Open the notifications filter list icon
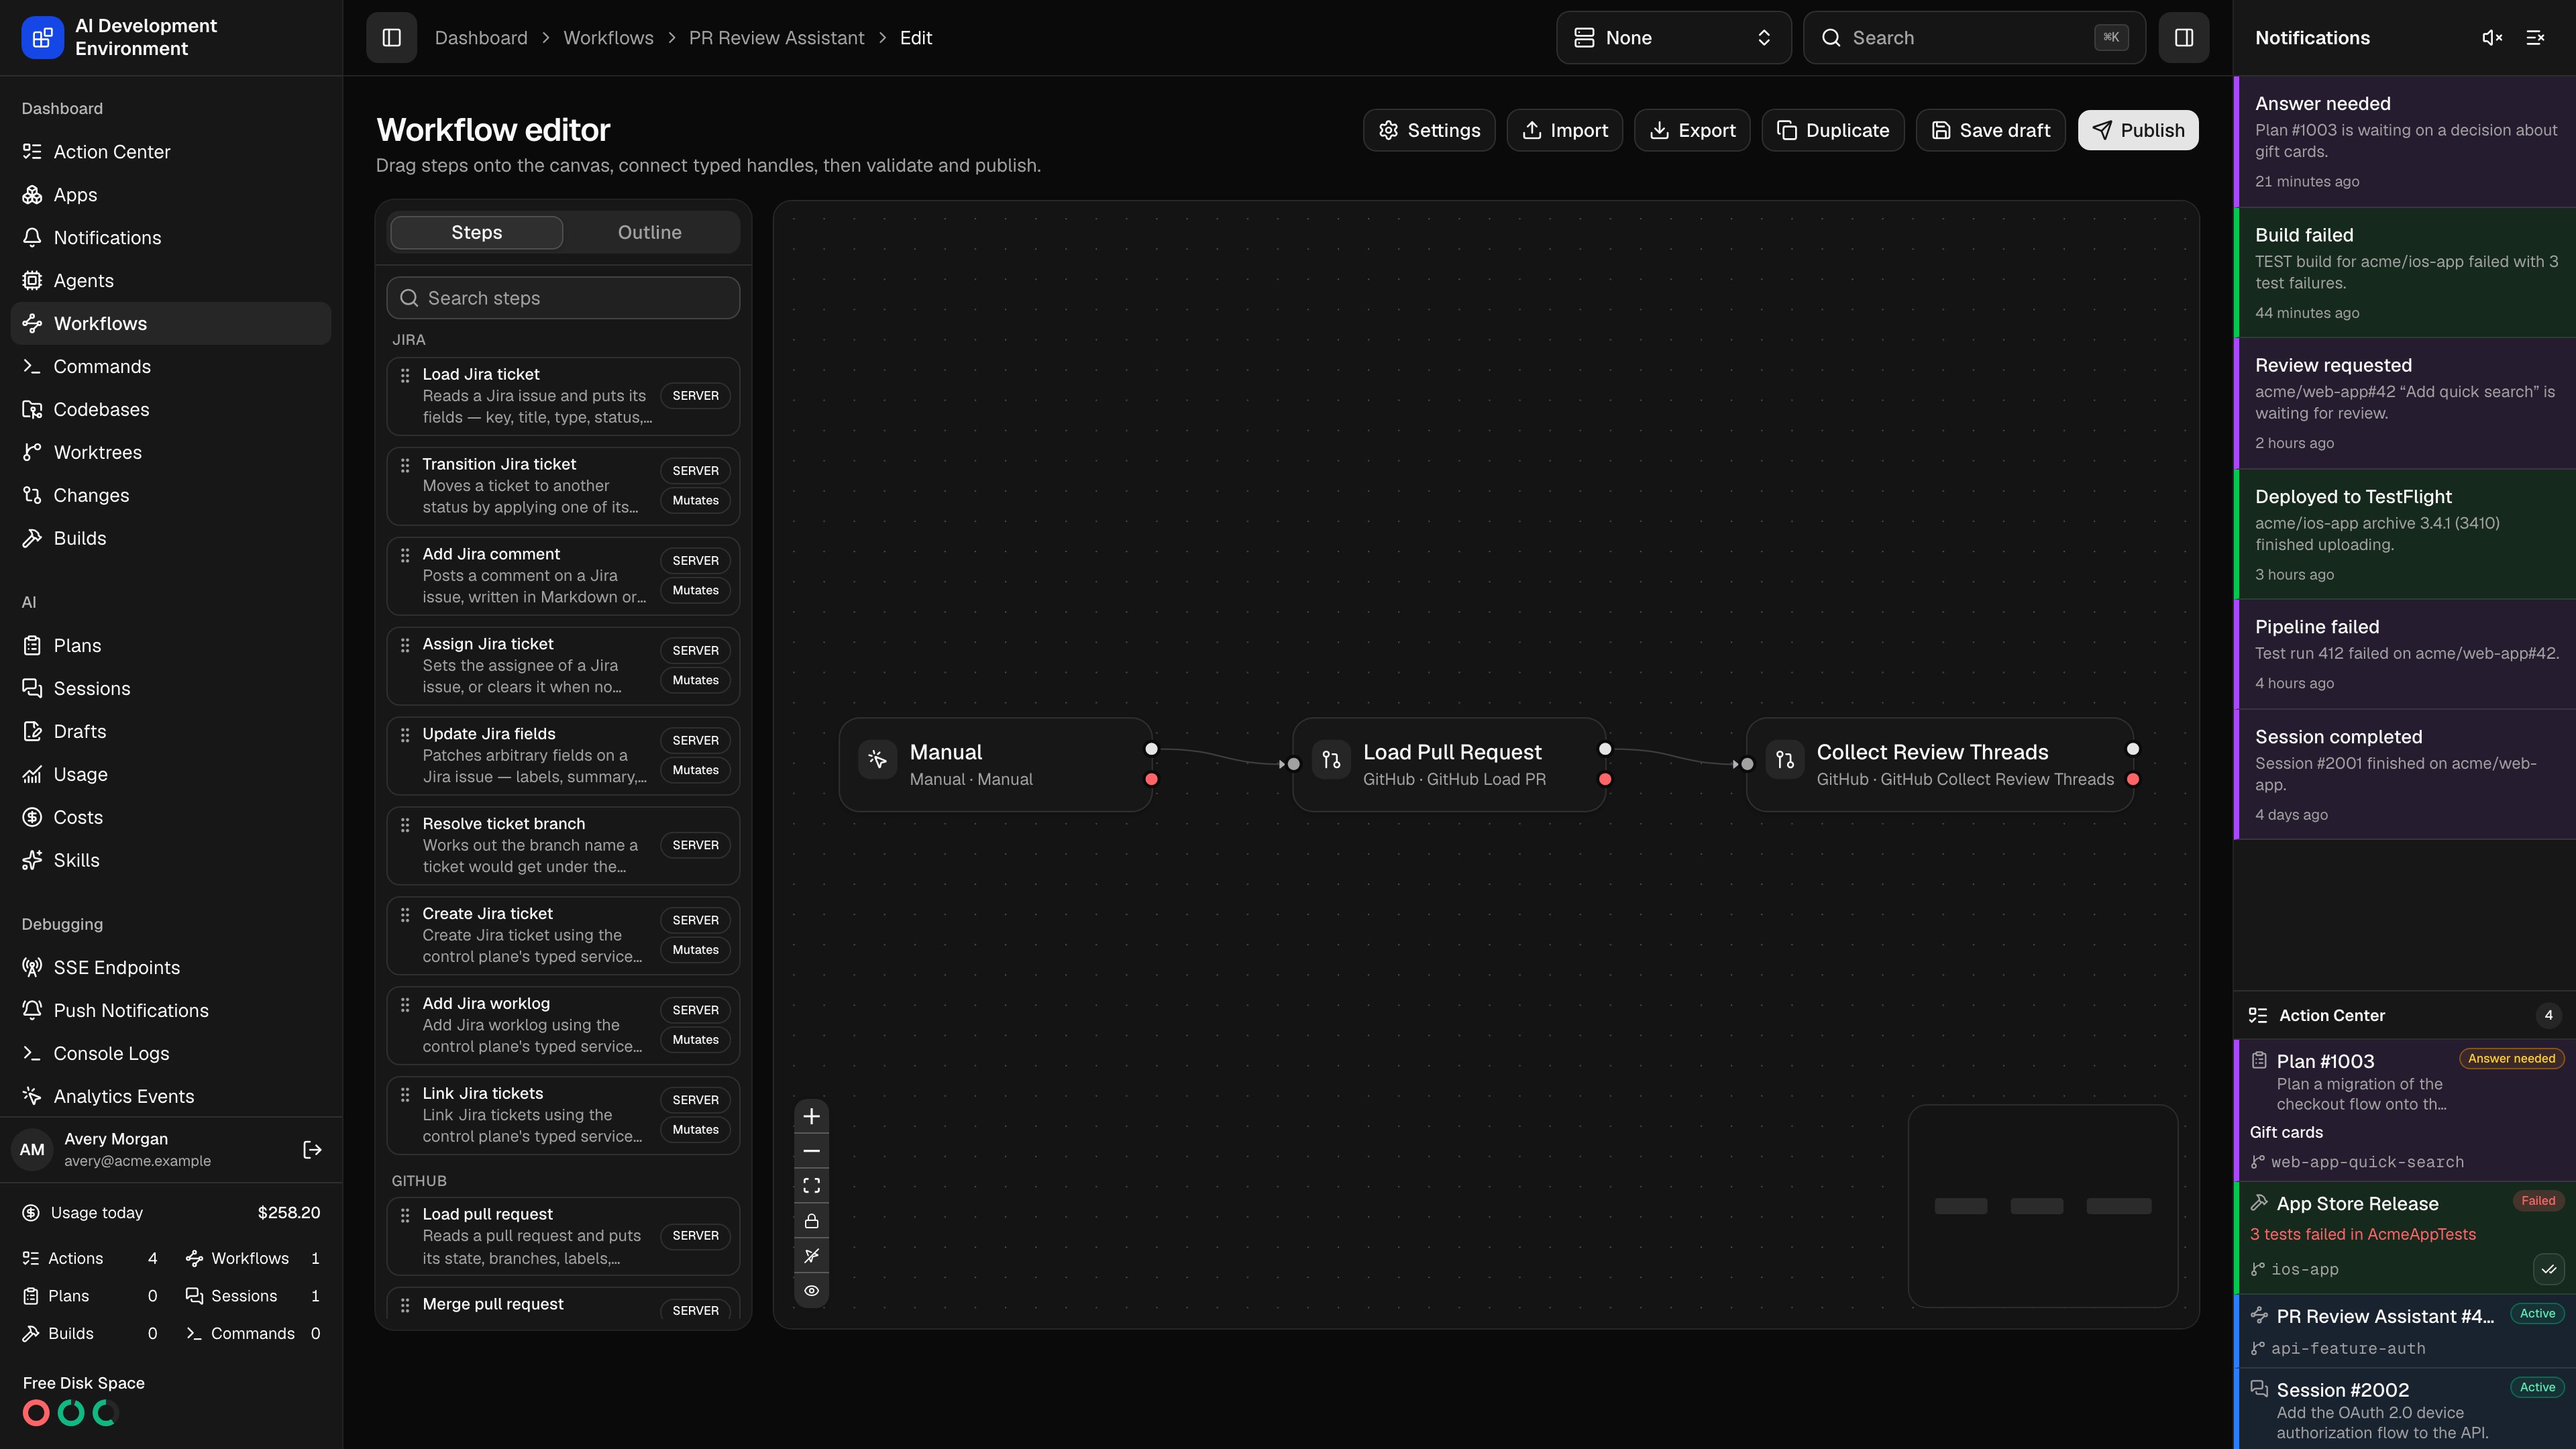Screen dimensions: 2576x1449 2535,38
